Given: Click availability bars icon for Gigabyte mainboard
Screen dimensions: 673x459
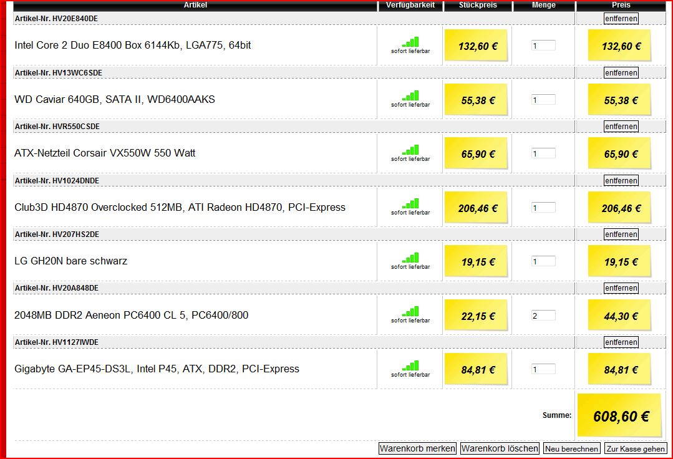Looking at the screenshot, I should click(x=410, y=365).
